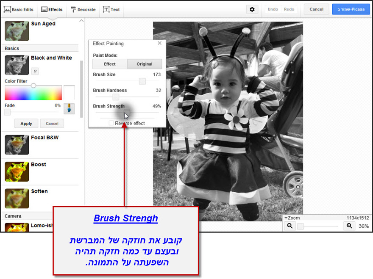Image resolution: width=373 pixels, height=279 pixels.
Task: Open the Decorate tab
Action: [83, 8]
